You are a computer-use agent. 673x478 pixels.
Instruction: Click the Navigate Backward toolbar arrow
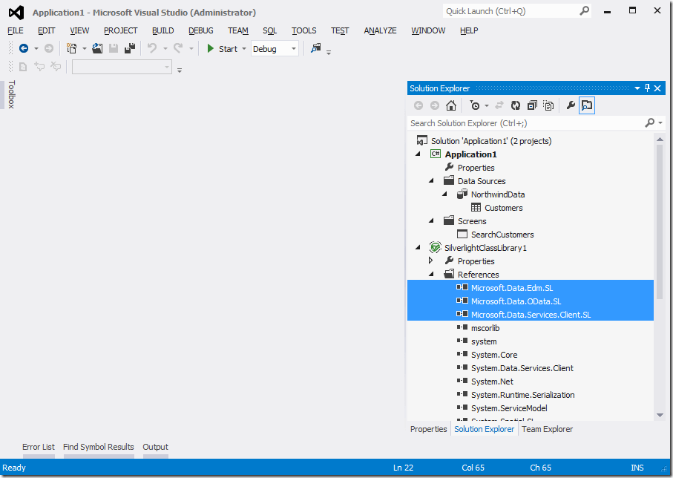point(24,48)
